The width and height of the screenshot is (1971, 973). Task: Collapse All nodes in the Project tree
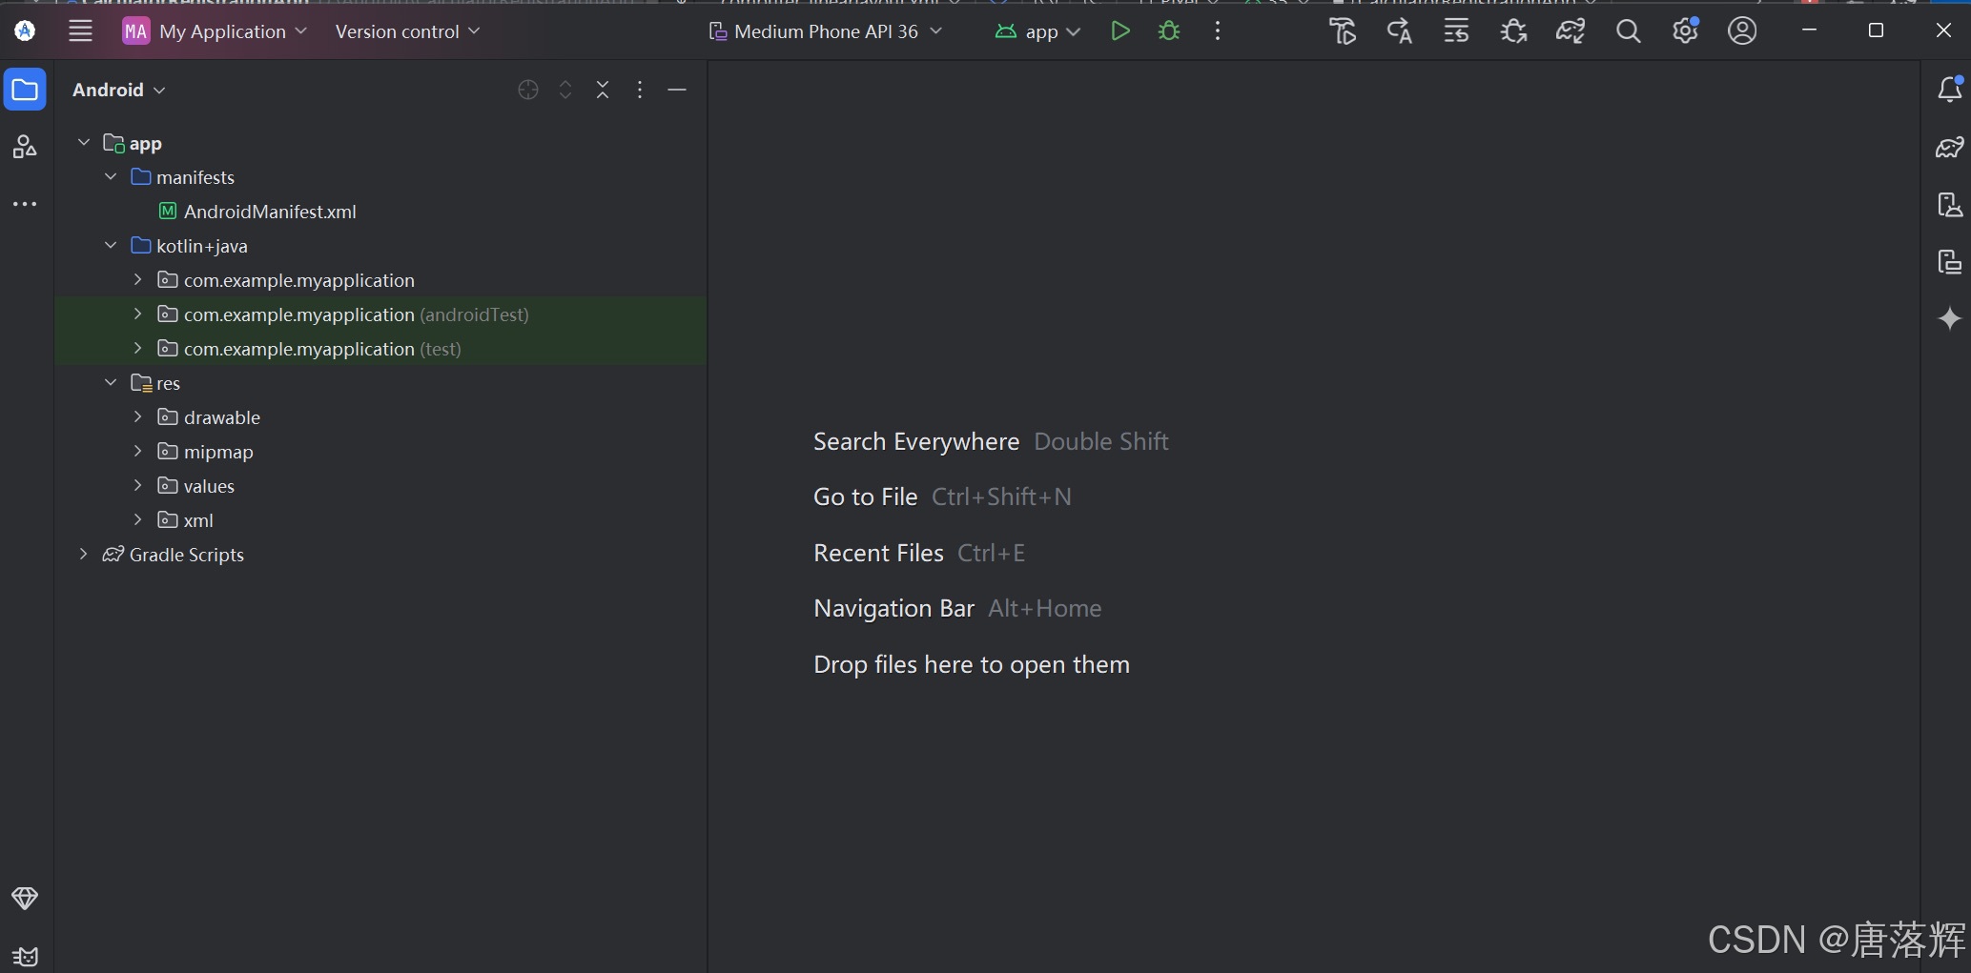tap(603, 90)
